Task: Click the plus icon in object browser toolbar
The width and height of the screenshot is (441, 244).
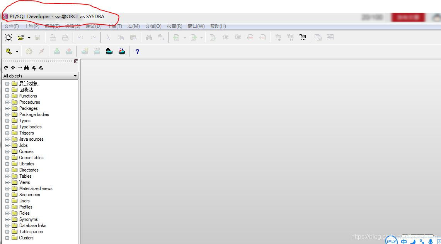Action: click(13, 68)
